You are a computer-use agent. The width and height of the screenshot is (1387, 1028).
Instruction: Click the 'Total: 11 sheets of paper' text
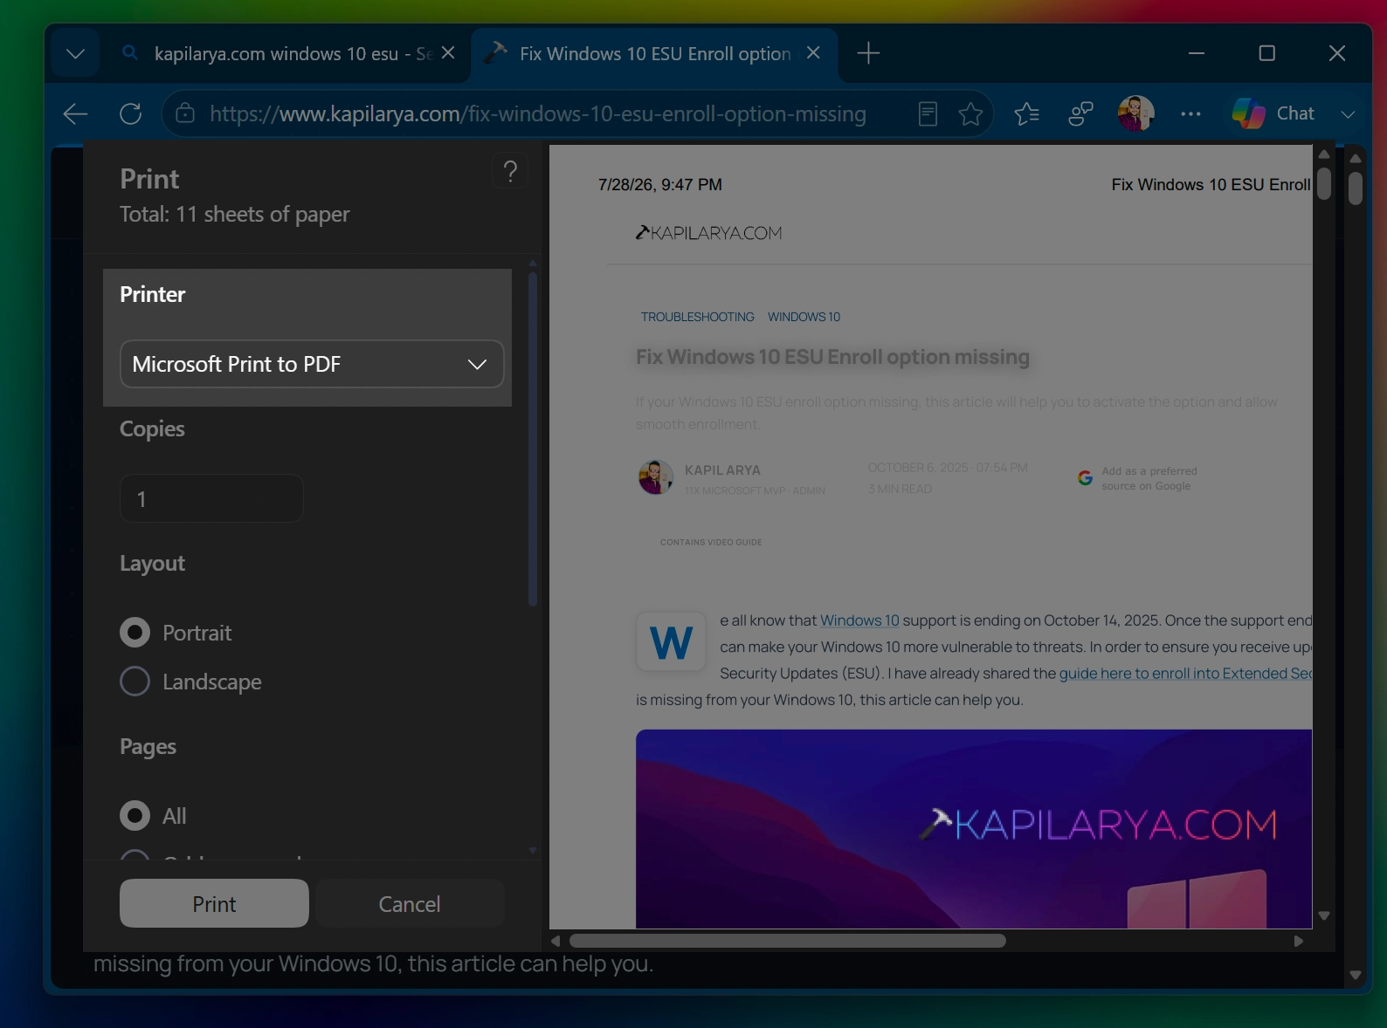[x=234, y=215]
